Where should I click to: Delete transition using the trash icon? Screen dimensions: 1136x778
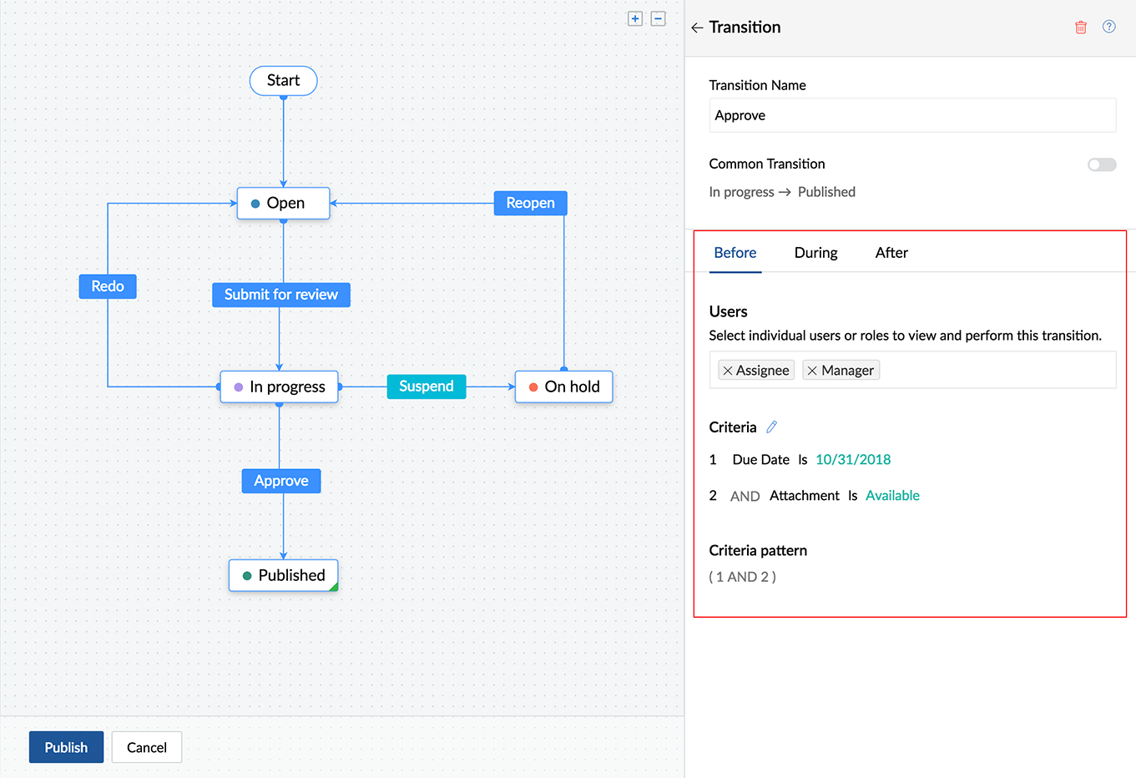coord(1080,28)
